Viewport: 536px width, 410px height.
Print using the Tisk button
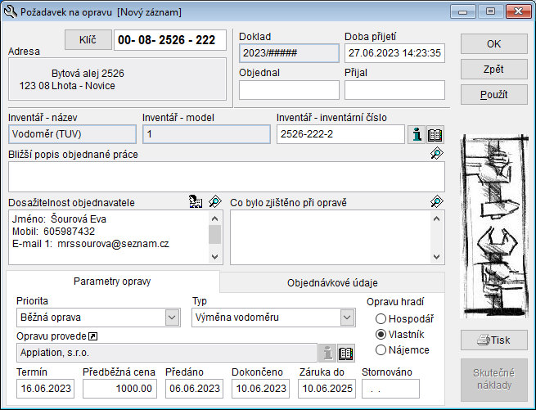click(493, 340)
